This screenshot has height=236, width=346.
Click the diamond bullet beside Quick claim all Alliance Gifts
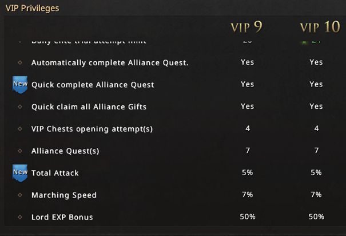pos(20,107)
